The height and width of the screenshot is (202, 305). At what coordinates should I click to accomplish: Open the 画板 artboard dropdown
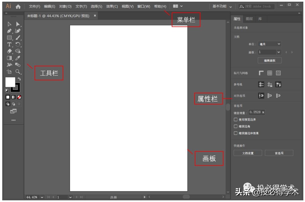click(x=269, y=52)
